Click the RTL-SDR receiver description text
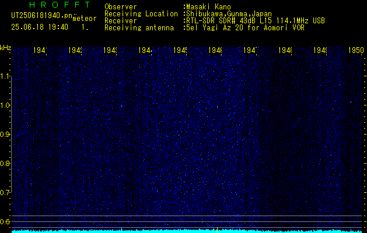This screenshot has height=233, width=367. coord(256,21)
